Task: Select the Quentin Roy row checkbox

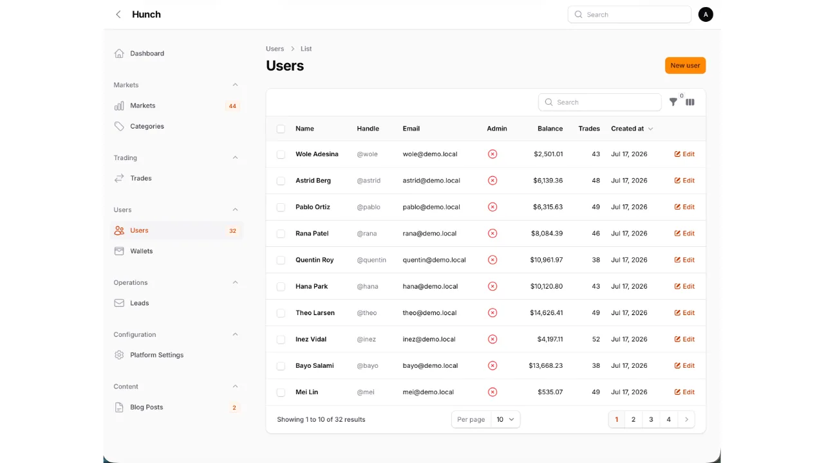Action: (281, 260)
